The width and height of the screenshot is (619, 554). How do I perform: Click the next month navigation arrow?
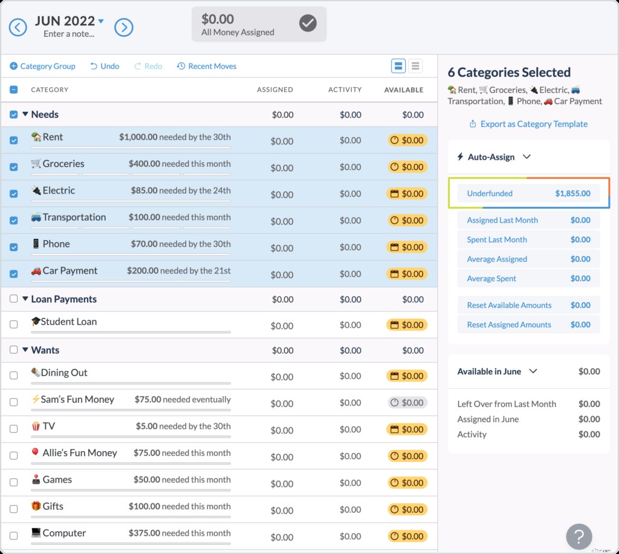(x=123, y=27)
